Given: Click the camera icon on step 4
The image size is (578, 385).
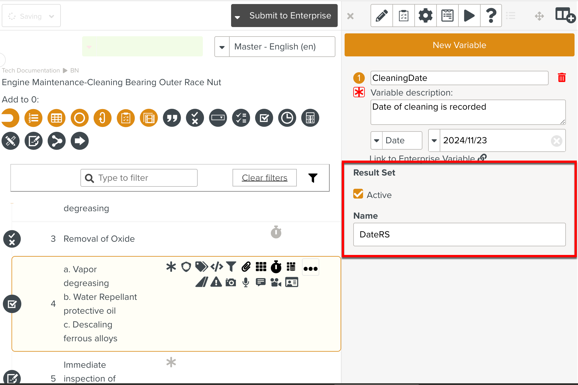Looking at the screenshot, I should coord(231,283).
